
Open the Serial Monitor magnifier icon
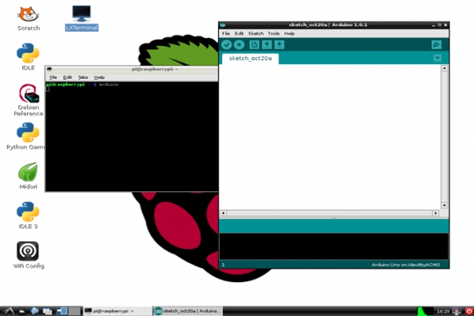click(x=436, y=45)
